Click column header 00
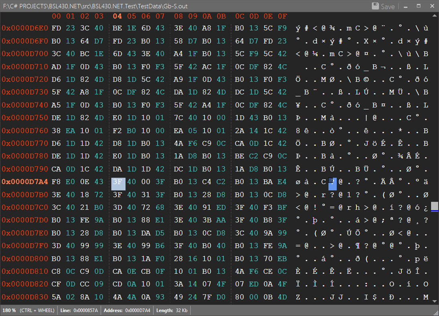Image resolution: width=439 pixels, height=316 pixels. [x=56, y=16]
